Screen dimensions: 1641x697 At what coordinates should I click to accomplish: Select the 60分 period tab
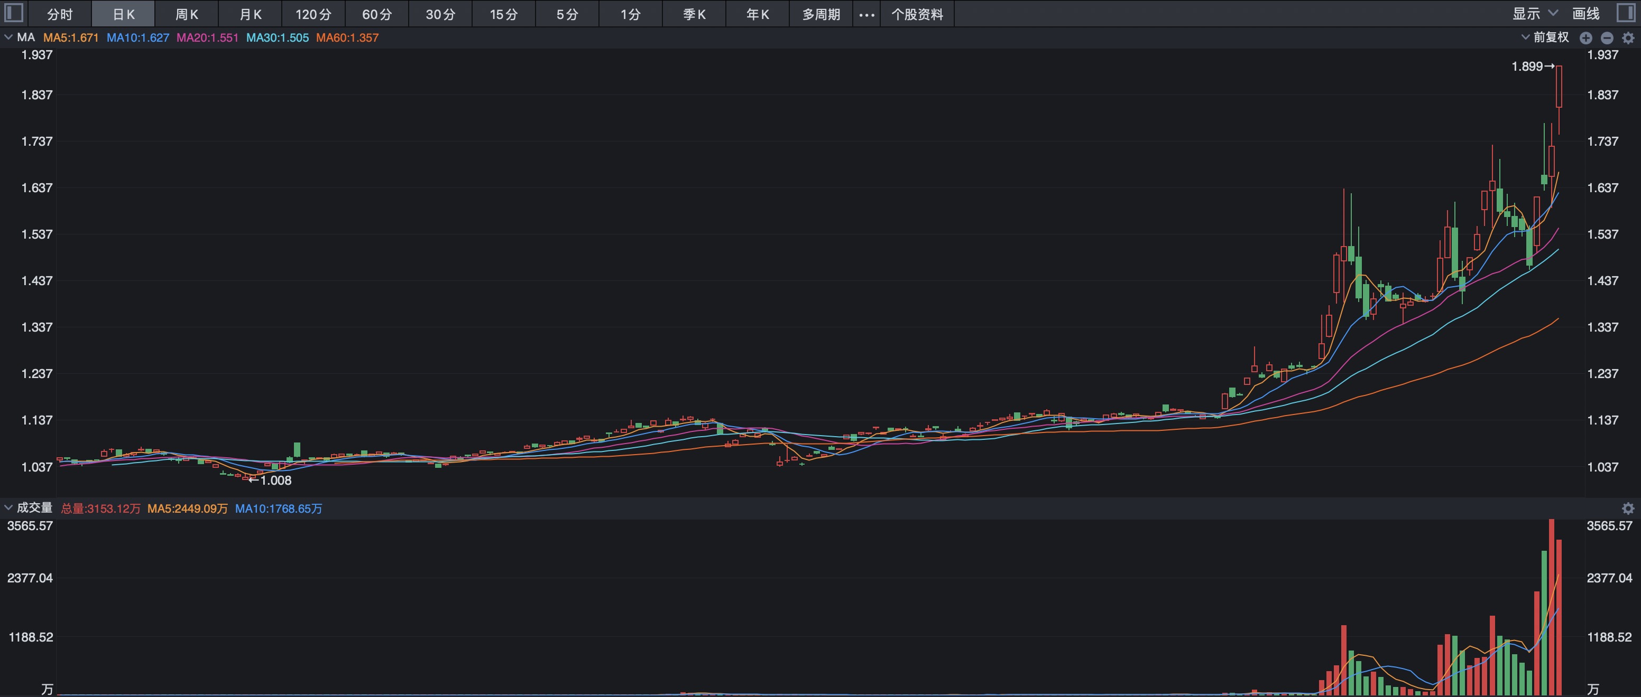(x=377, y=14)
